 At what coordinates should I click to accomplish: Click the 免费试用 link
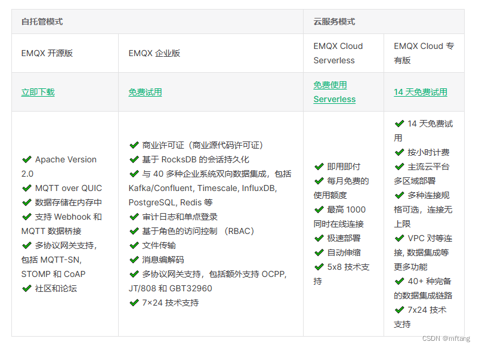(x=145, y=93)
